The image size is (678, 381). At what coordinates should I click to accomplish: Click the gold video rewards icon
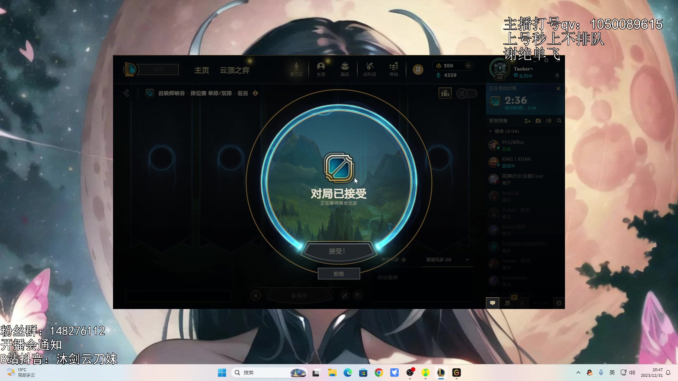point(418,69)
